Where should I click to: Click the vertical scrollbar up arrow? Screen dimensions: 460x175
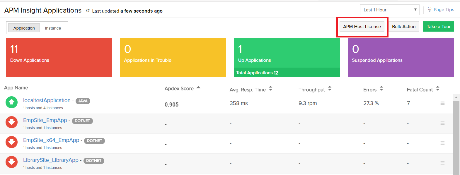coord(456,97)
